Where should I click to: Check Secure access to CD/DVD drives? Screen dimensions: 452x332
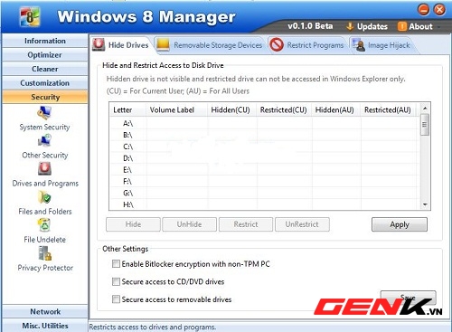[116, 281]
